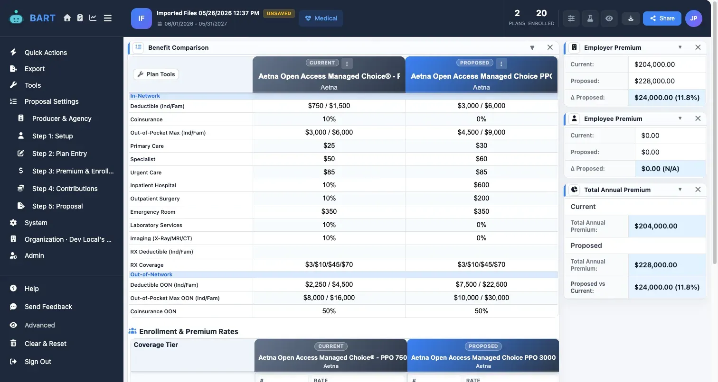This screenshot has width=718, height=382.
Task: Click current deductible $750 / $1,500 cell
Action: pos(329,106)
